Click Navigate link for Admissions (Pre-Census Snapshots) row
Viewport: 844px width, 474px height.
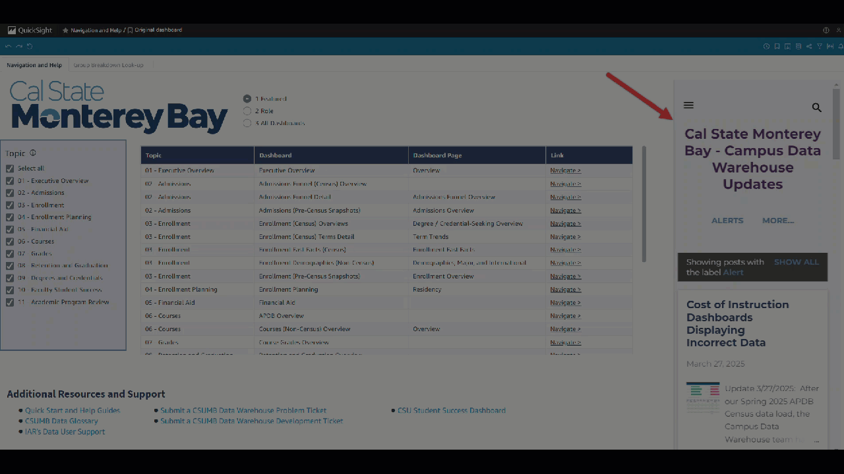566,210
